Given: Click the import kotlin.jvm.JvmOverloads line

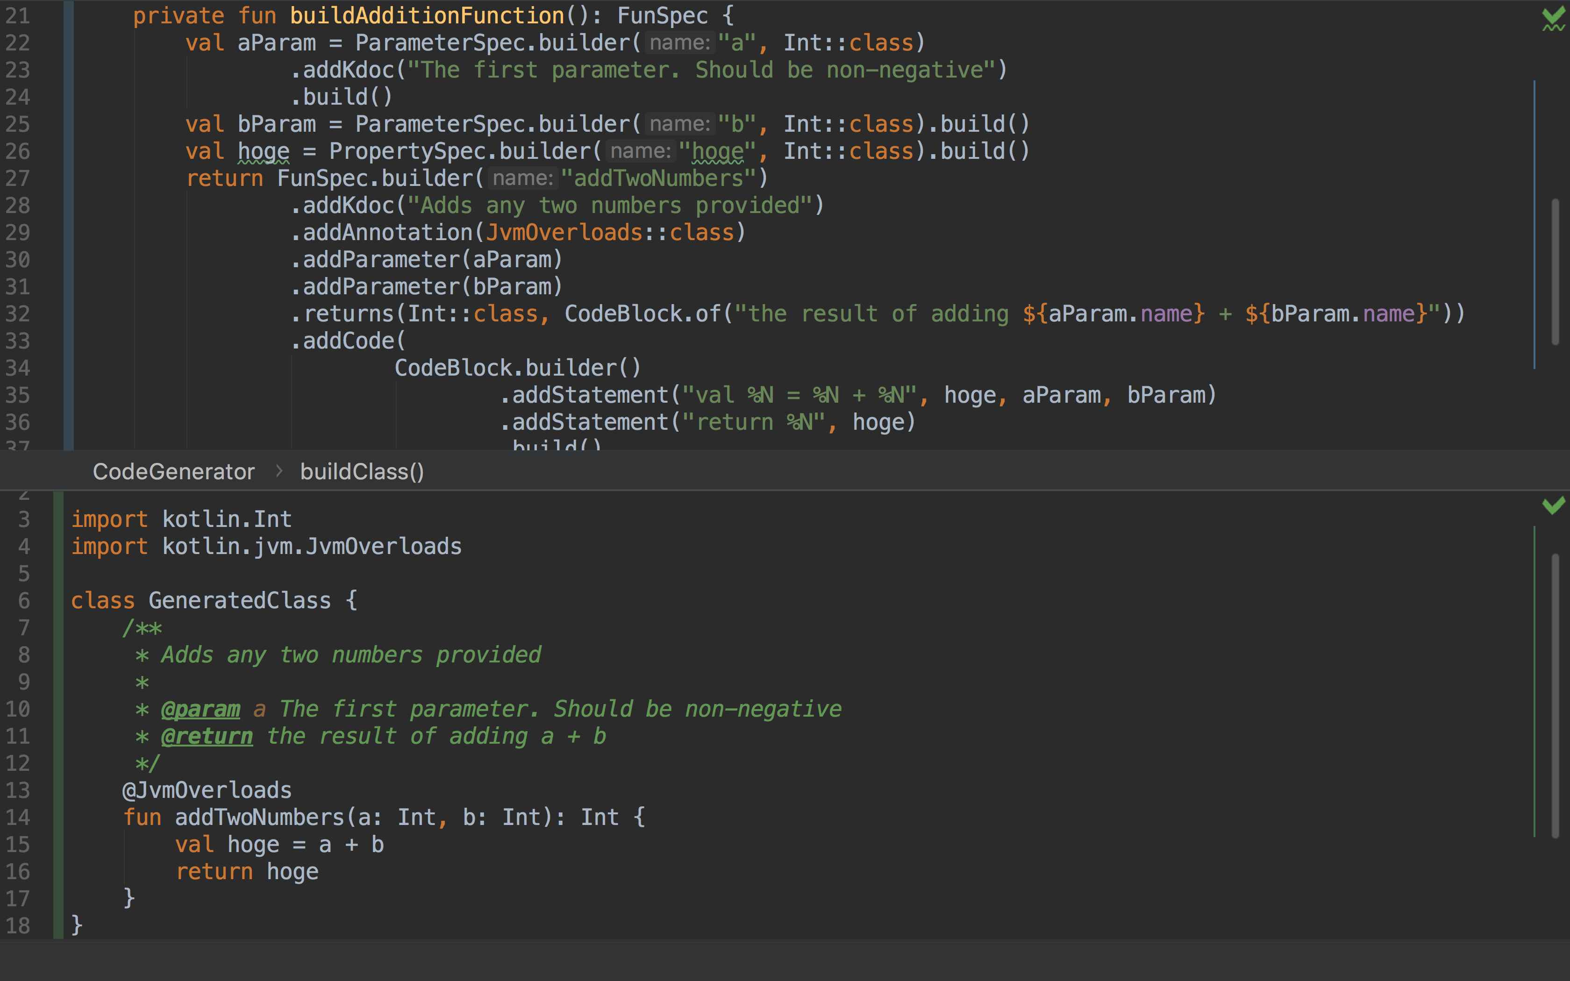Looking at the screenshot, I should point(266,546).
